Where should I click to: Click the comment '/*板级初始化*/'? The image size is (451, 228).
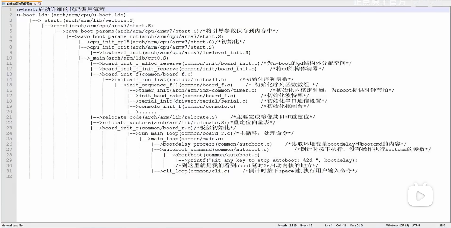click(215, 128)
